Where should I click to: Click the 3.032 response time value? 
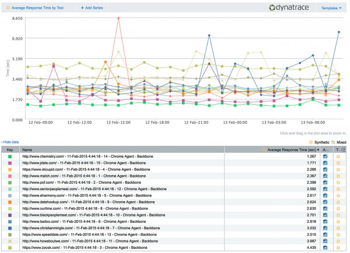[x=311, y=228]
